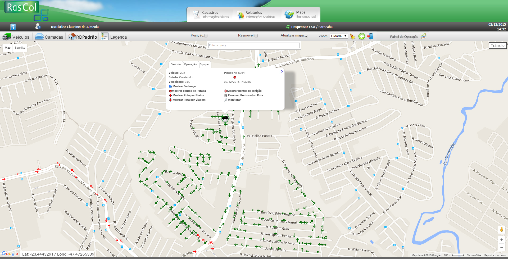This screenshot has width=508, height=259.
Task: Click the vehicle marker on the map
Action: click(x=225, y=118)
